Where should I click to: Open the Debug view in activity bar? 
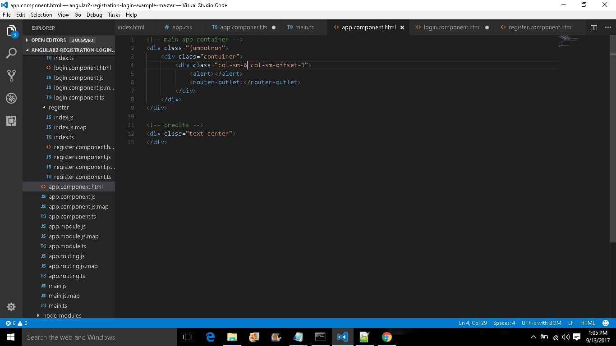click(11, 98)
